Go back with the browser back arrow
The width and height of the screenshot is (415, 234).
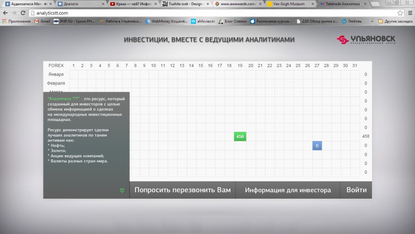click(5, 13)
